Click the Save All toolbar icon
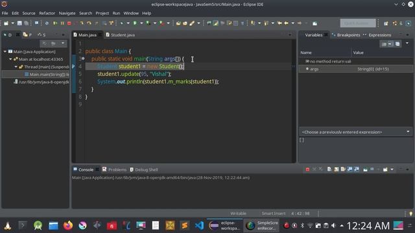Screen dimensions: 415x233 tap(26, 23)
